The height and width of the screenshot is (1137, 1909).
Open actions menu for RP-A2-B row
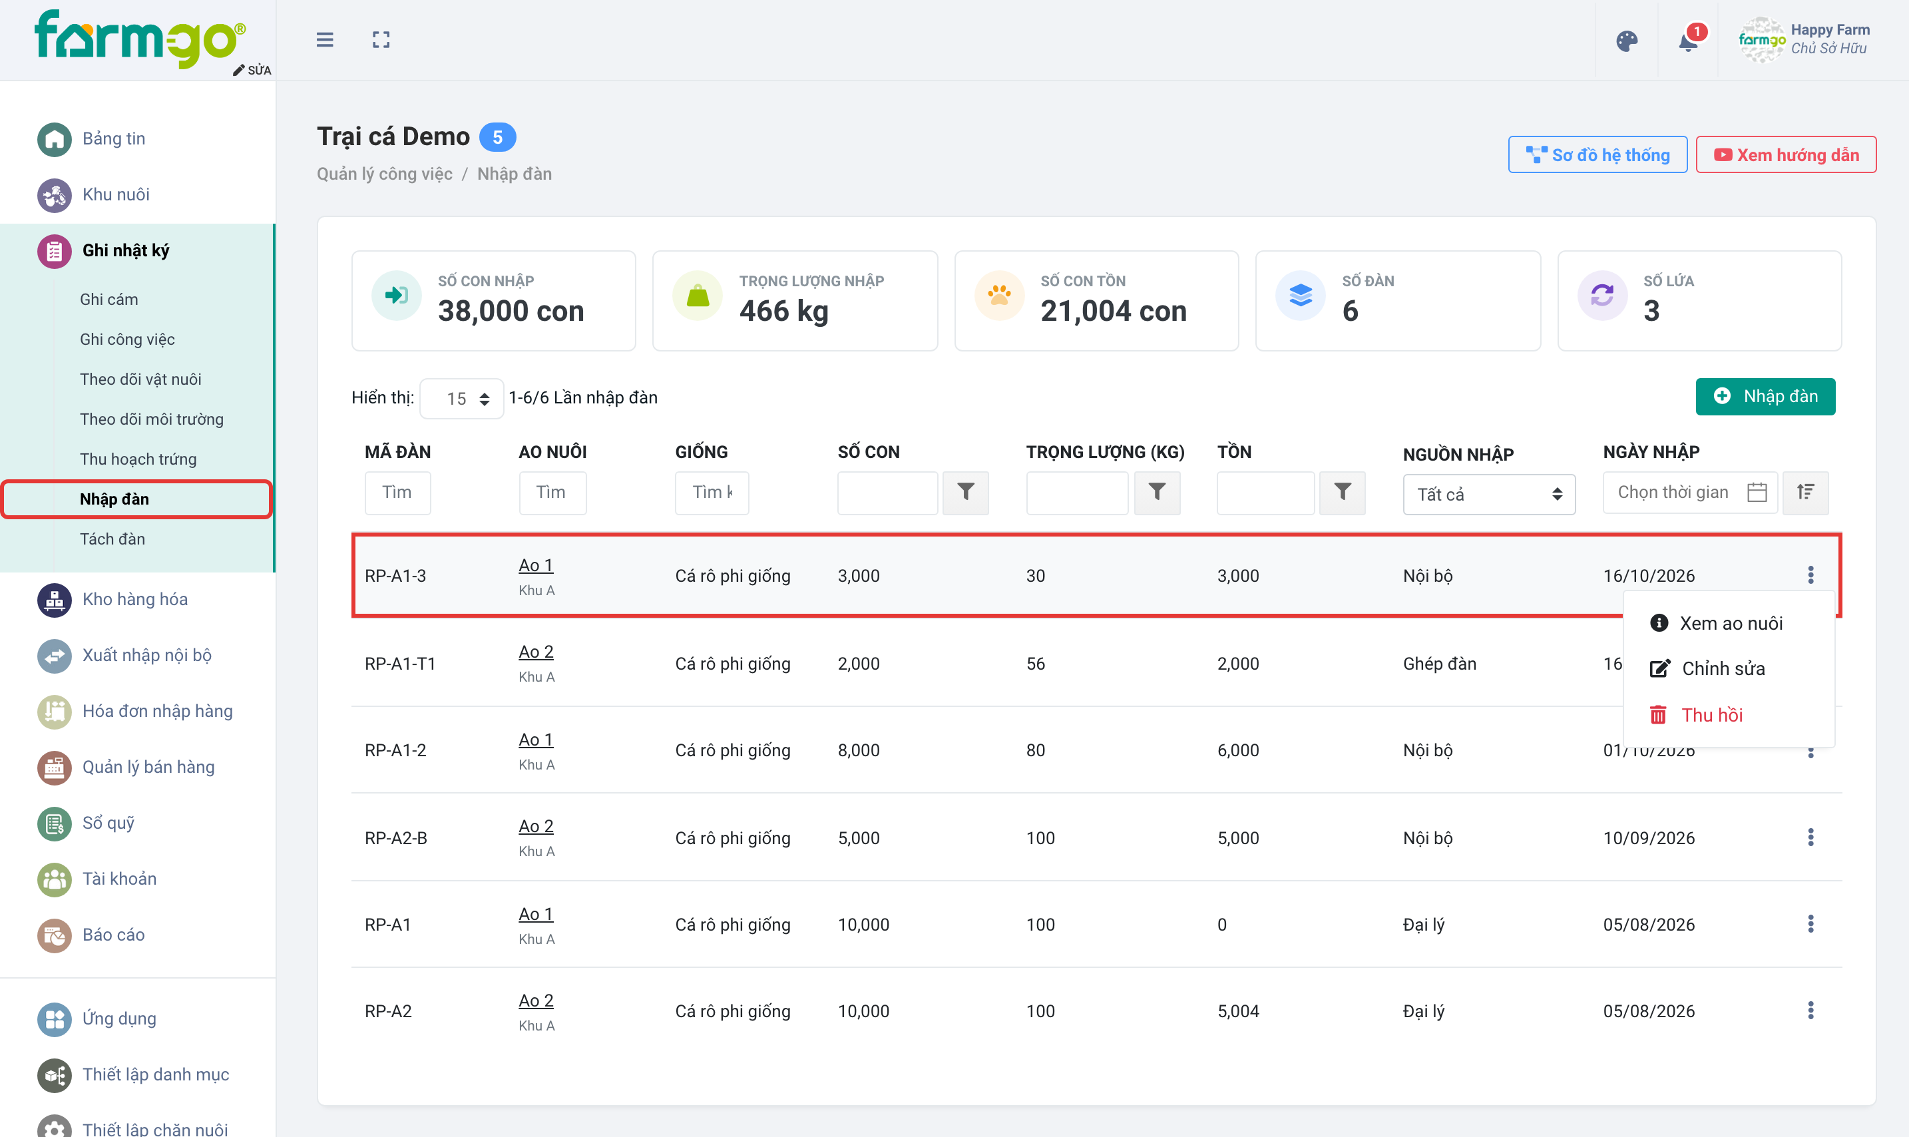[x=1810, y=837]
